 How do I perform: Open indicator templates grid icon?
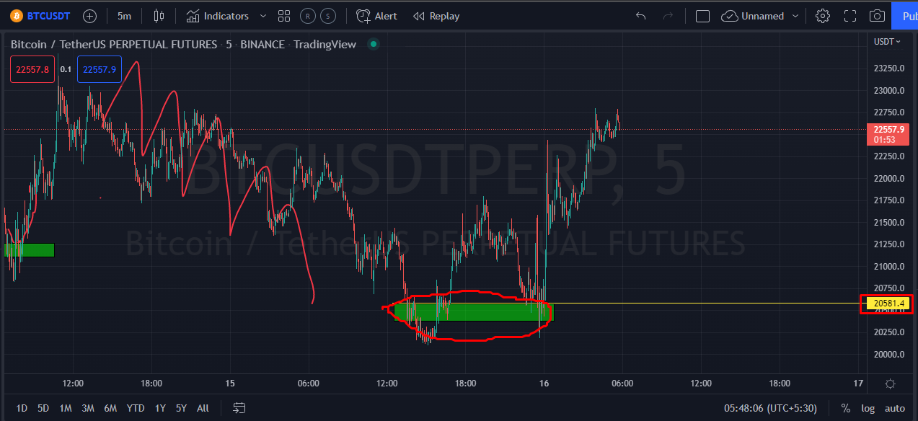point(284,16)
